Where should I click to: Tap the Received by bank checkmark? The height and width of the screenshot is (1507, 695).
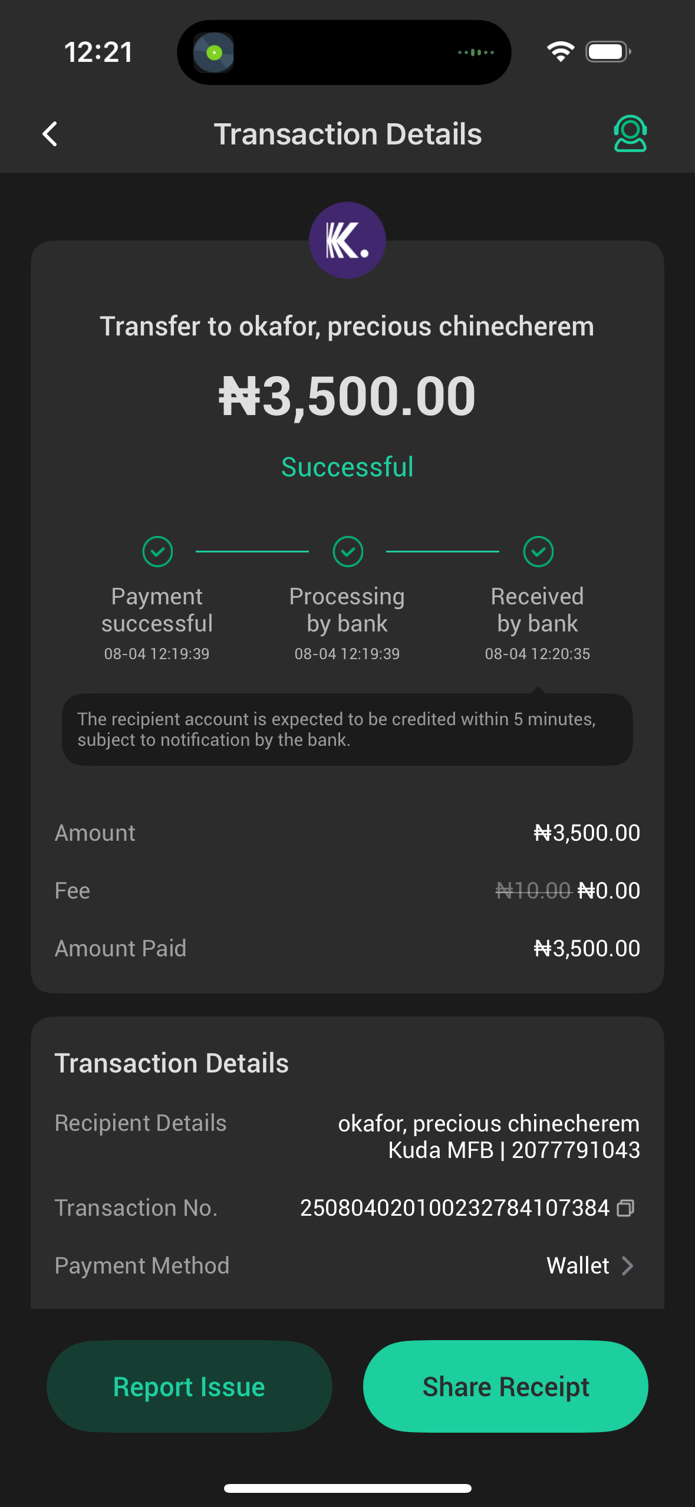(x=538, y=552)
